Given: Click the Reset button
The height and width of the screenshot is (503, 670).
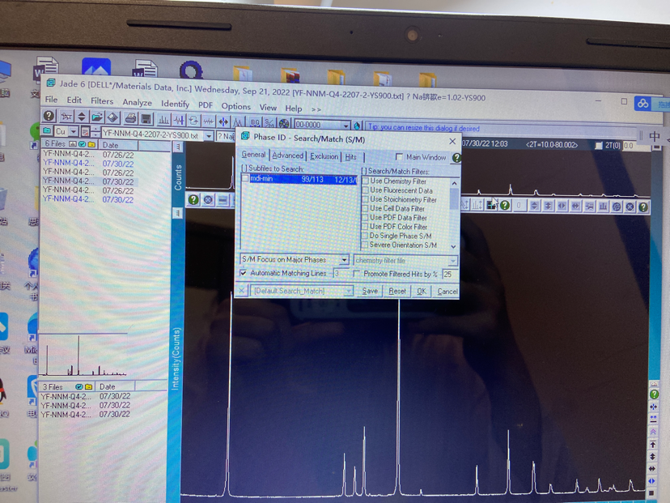Looking at the screenshot, I should click(x=397, y=292).
